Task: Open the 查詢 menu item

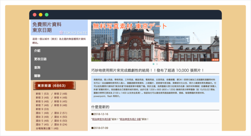Action: 59,67
